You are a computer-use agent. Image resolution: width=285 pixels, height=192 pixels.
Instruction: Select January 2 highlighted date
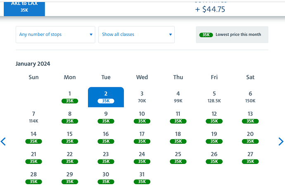[x=106, y=97]
